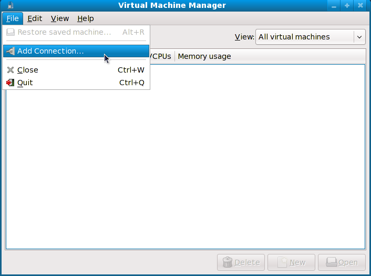Open the Help menu
The width and height of the screenshot is (371, 276).
point(85,18)
